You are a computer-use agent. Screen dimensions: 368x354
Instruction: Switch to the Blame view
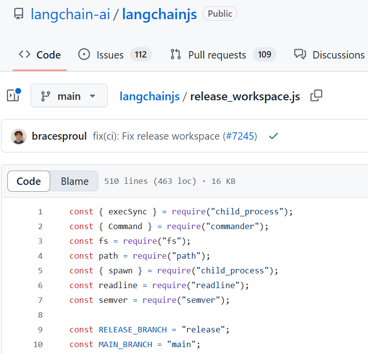tap(75, 181)
